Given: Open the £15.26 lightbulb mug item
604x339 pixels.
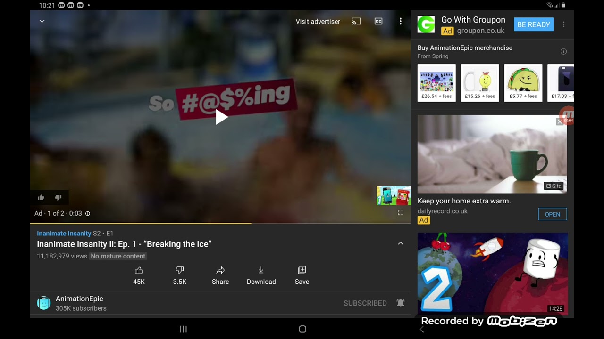Looking at the screenshot, I should coord(480,83).
